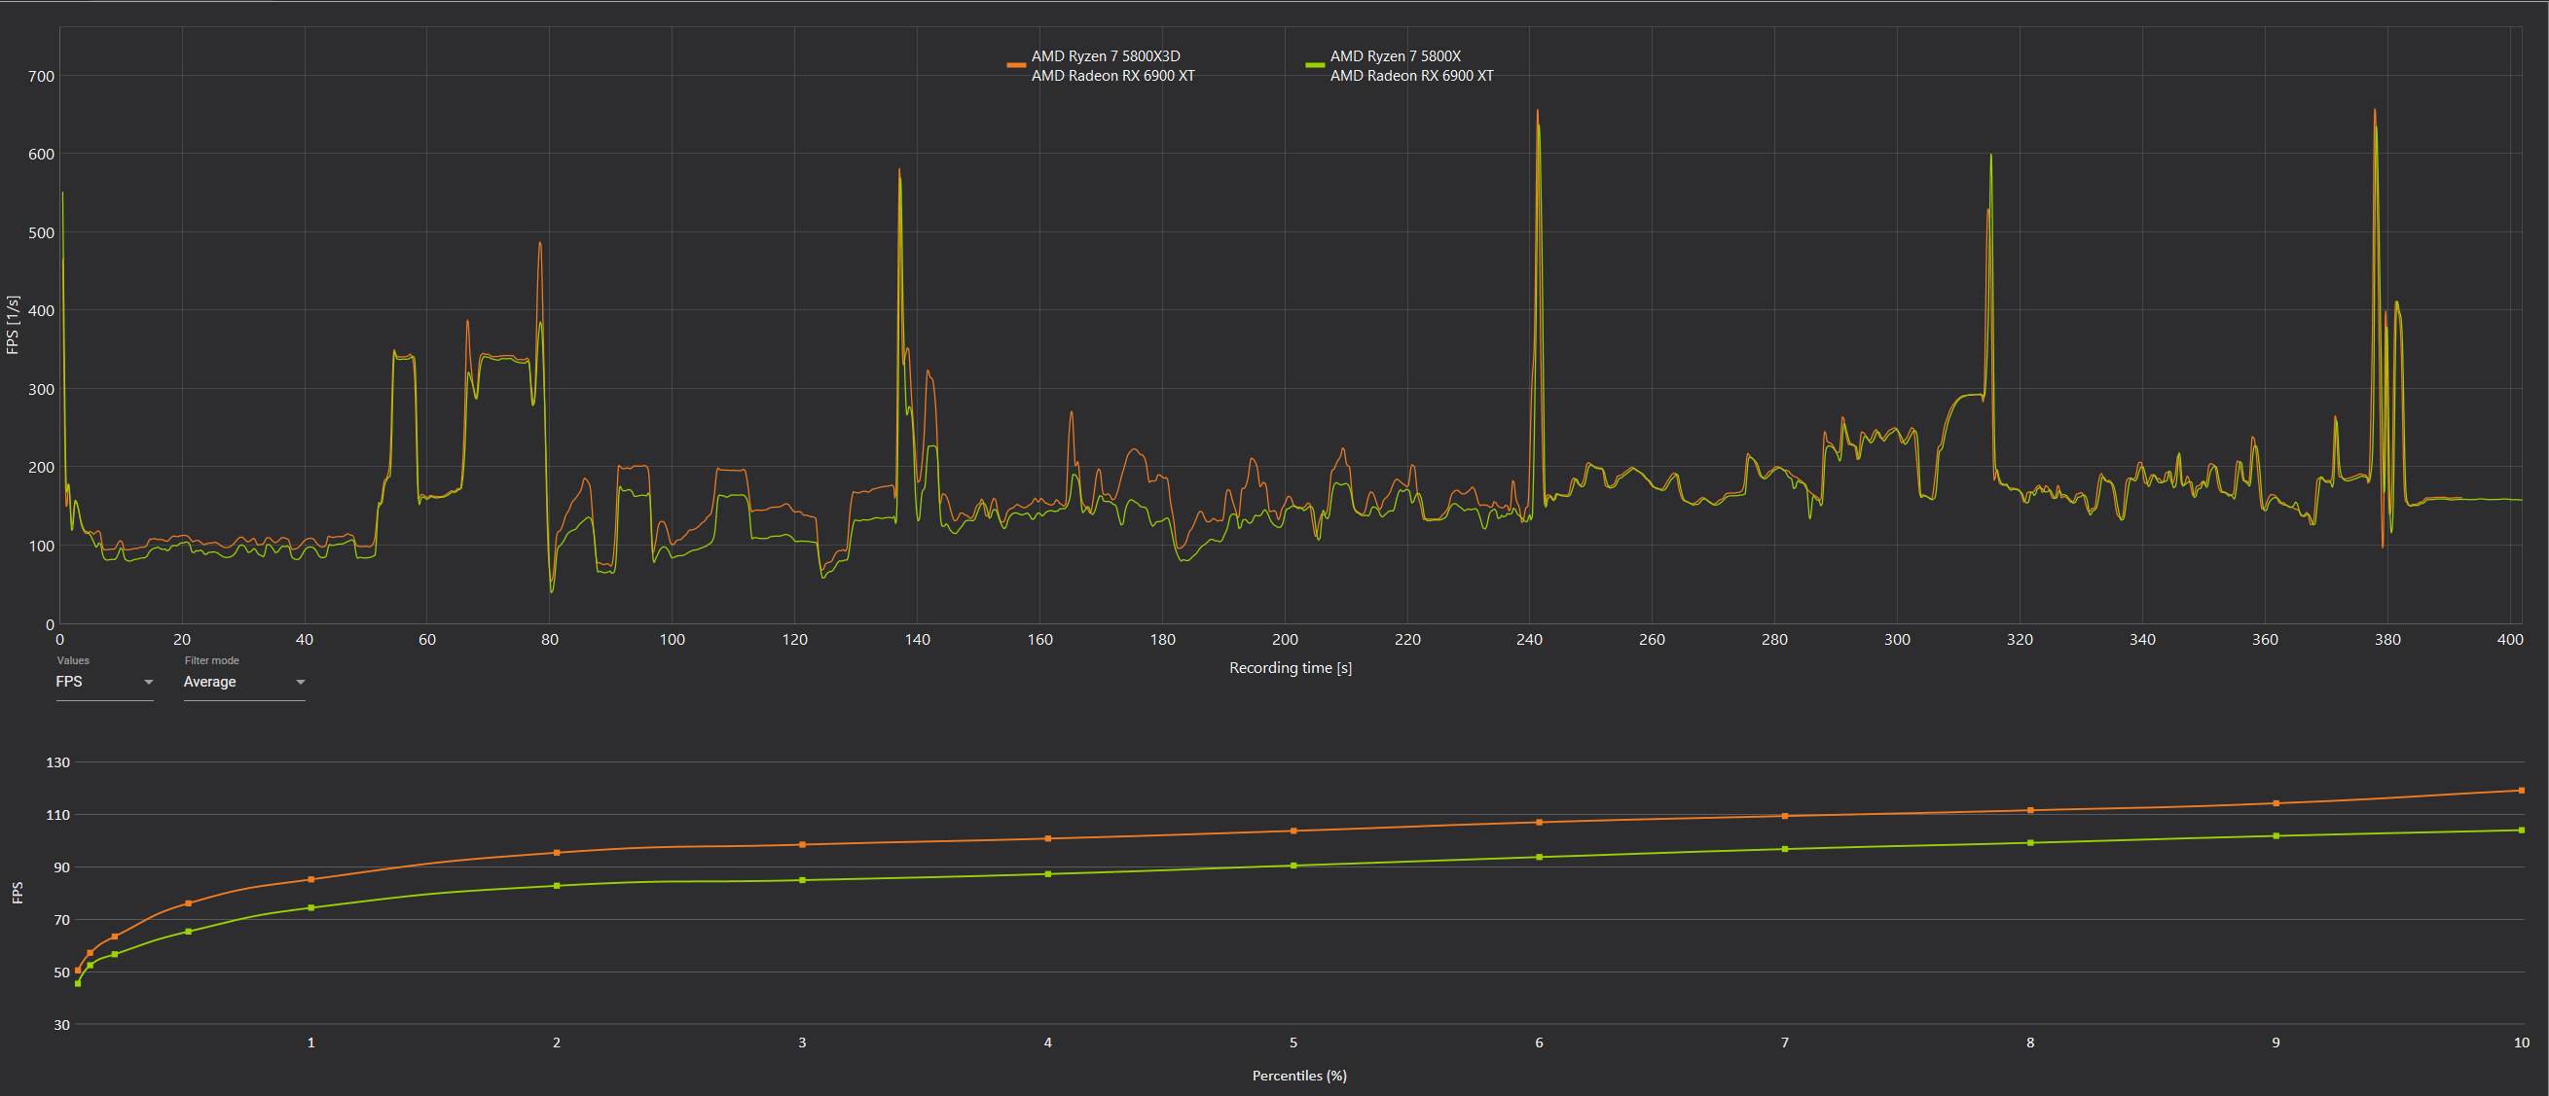Click the 240 tick label on the time axis
Screen dimensions: 2549x1096
click(1529, 640)
